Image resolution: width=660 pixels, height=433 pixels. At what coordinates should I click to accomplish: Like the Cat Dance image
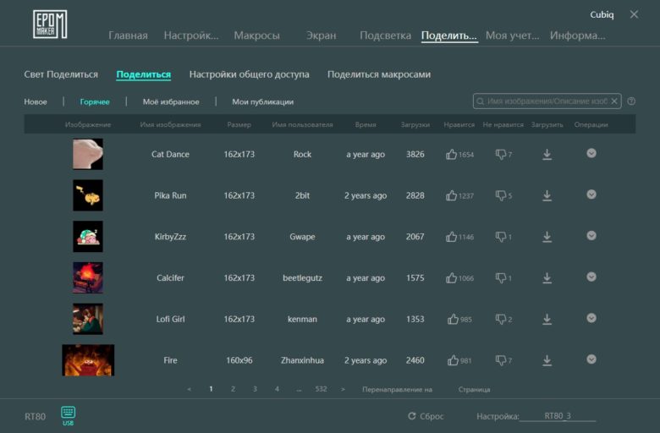[x=451, y=155]
